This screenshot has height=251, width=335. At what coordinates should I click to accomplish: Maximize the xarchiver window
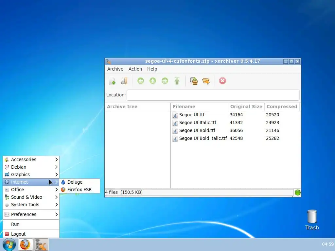click(x=291, y=61)
